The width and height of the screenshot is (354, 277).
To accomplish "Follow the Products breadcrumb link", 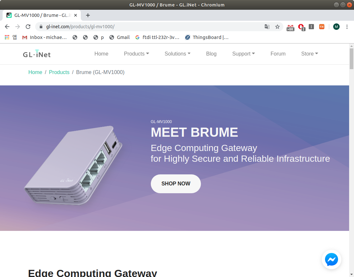I will coord(59,72).
